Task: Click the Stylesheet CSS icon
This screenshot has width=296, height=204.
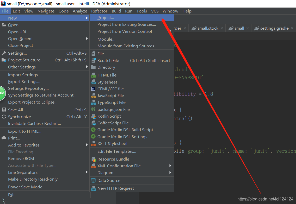Action: pyautogui.click(x=93, y=82)
